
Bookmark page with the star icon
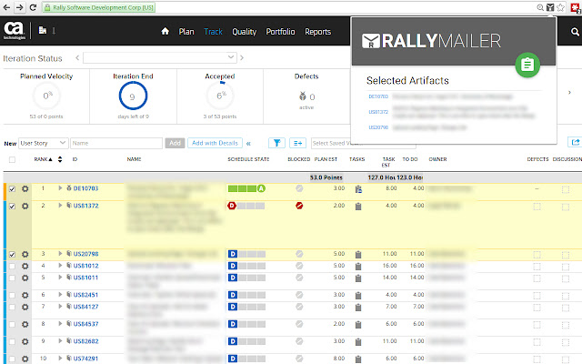point(560,7)
